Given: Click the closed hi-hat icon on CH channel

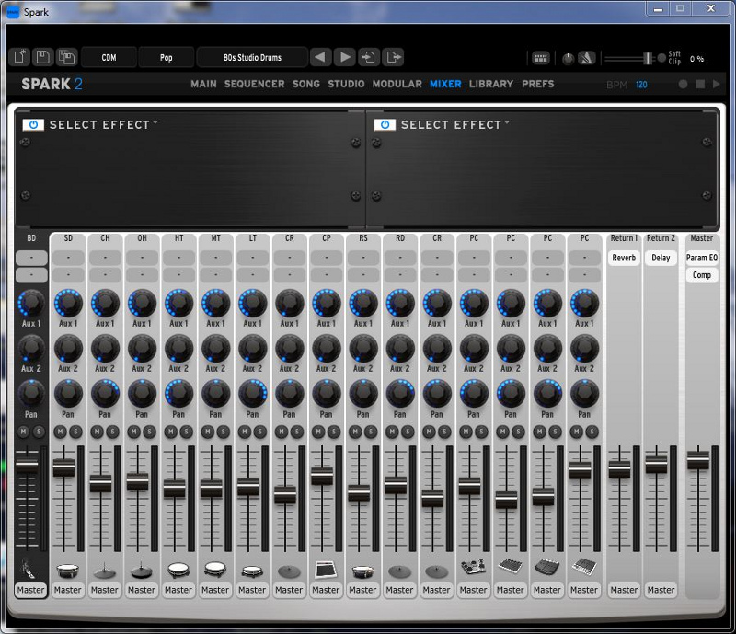Looking at the screenshot, I should click(x=105, y=571).
